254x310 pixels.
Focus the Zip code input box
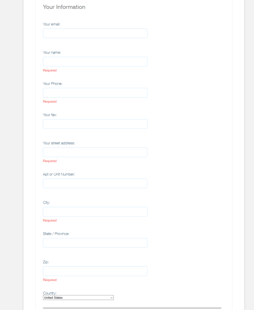(95, 271)
